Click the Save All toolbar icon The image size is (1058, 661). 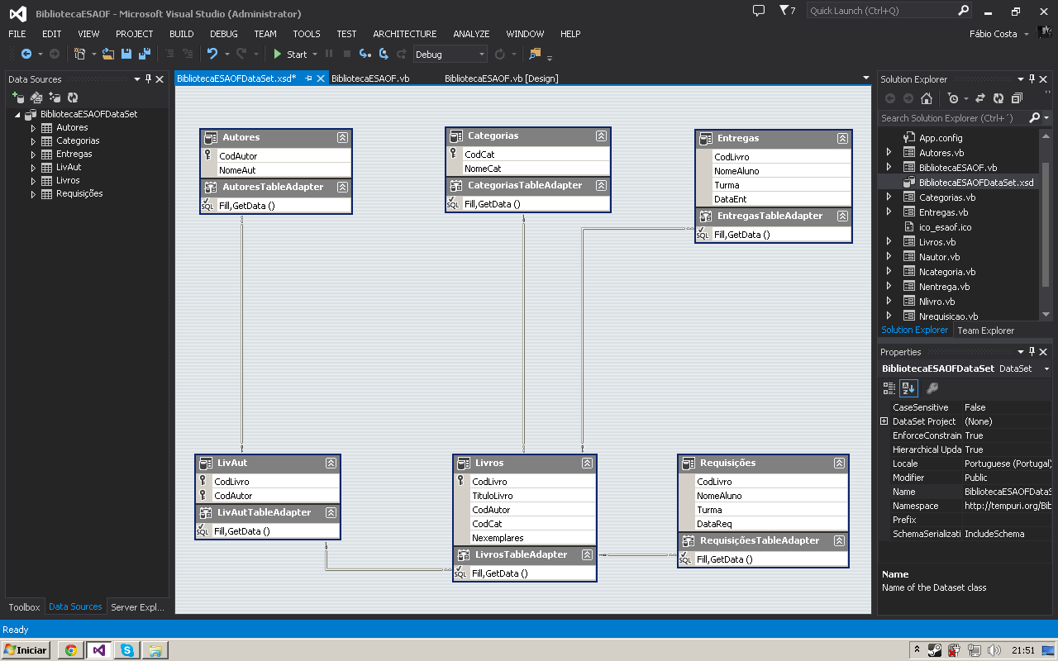(x=144, y=55)
